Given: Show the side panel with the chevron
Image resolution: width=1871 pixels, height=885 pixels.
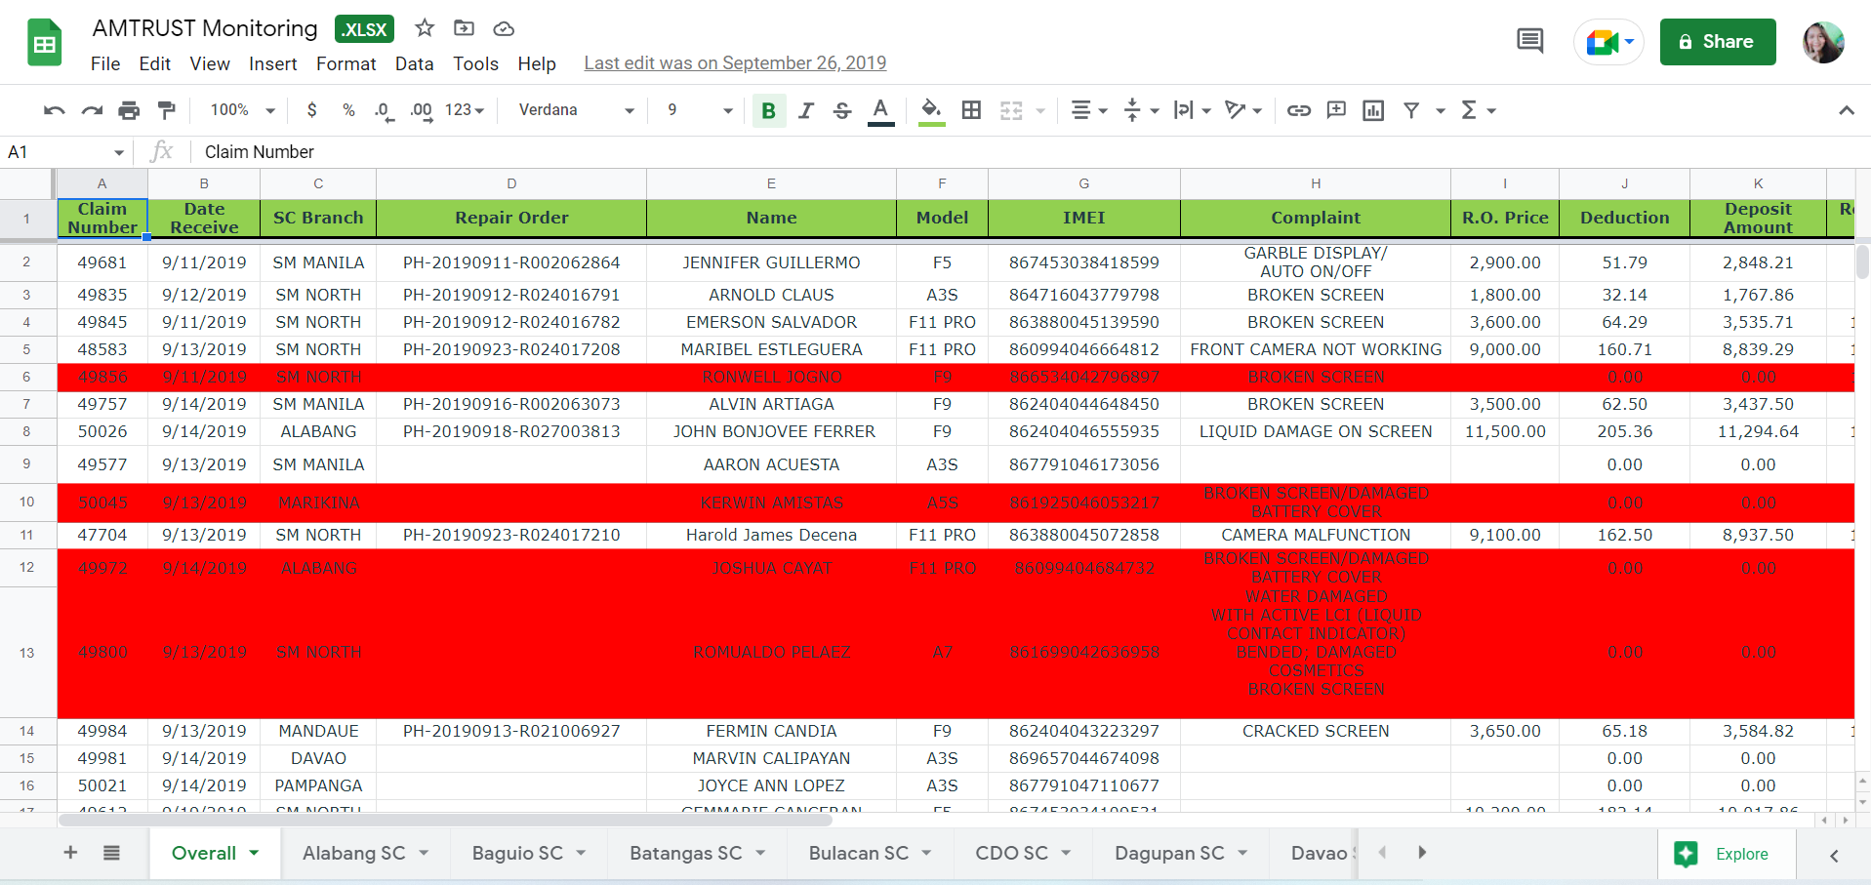Looking at the screenshot, I should click(1834, 856).
